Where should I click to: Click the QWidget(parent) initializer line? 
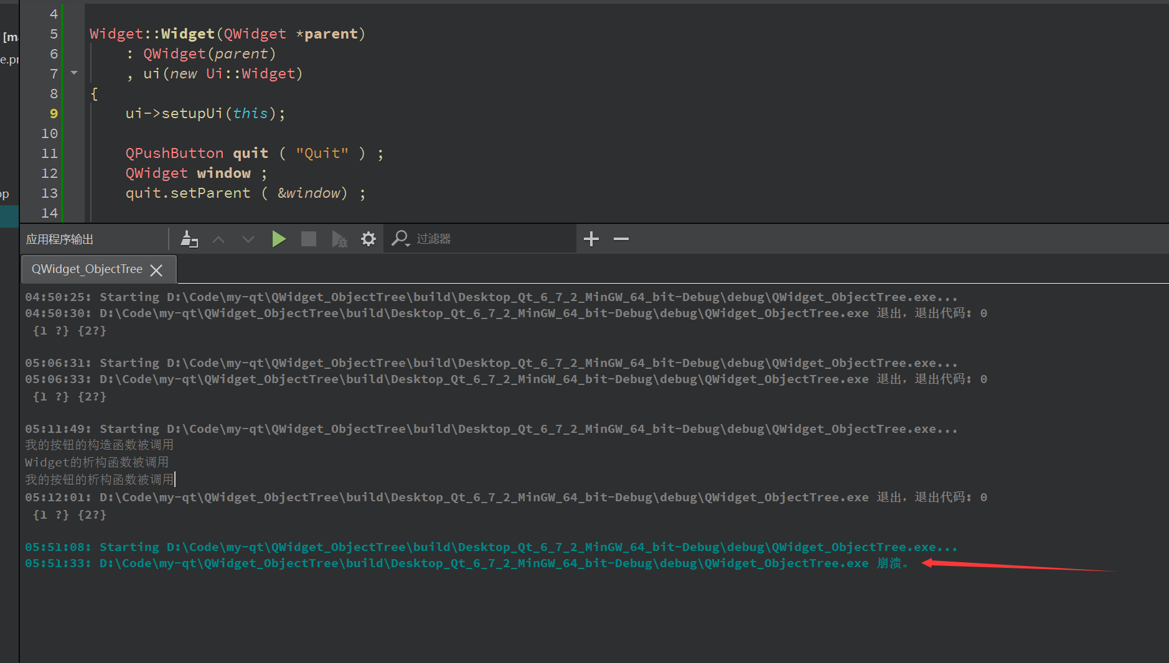point(201,53)
